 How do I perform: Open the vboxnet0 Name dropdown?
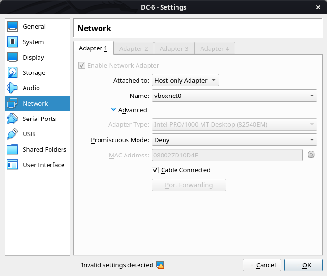234,96
